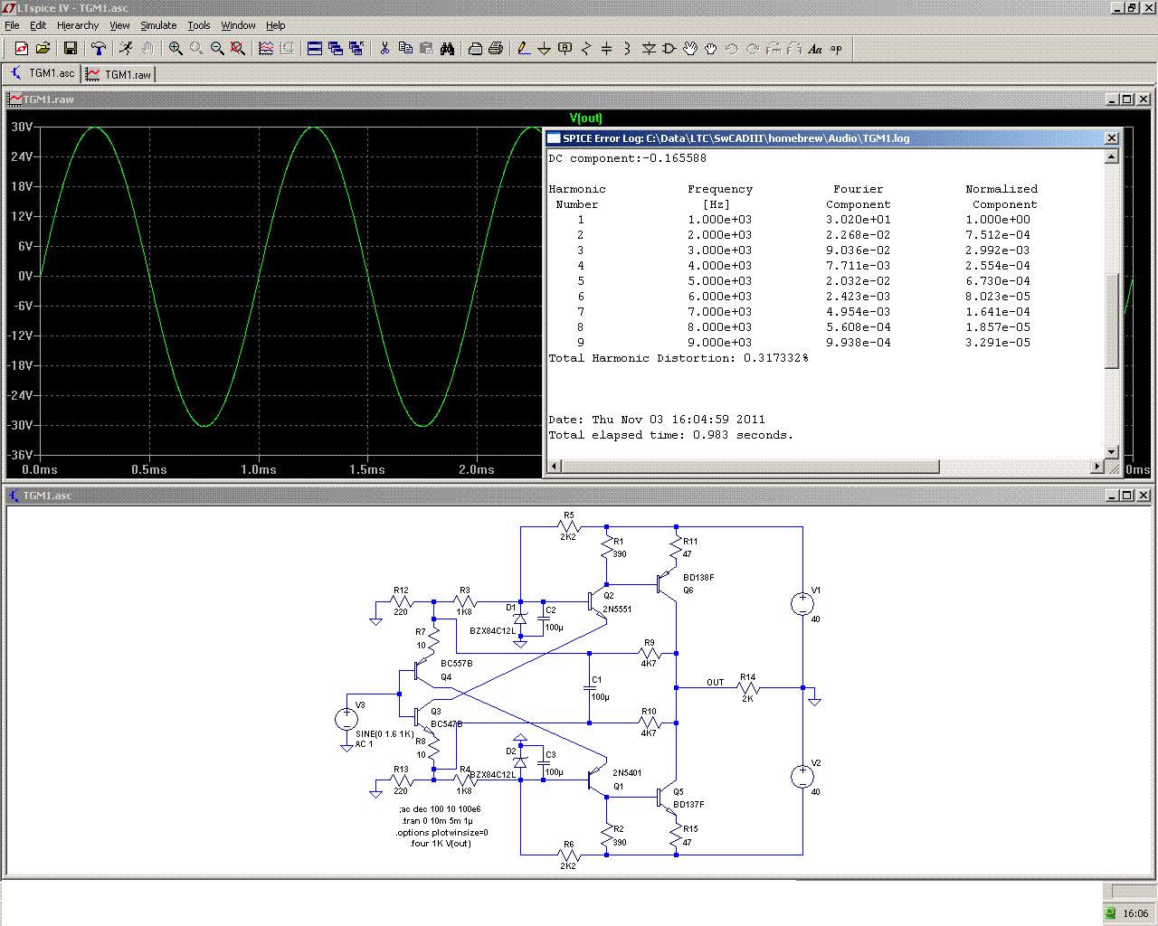Open the Simulate menu
Image resolution: width=1158 pixels, height=926 pixels.
pyautogui.click(x=158, y=25)
